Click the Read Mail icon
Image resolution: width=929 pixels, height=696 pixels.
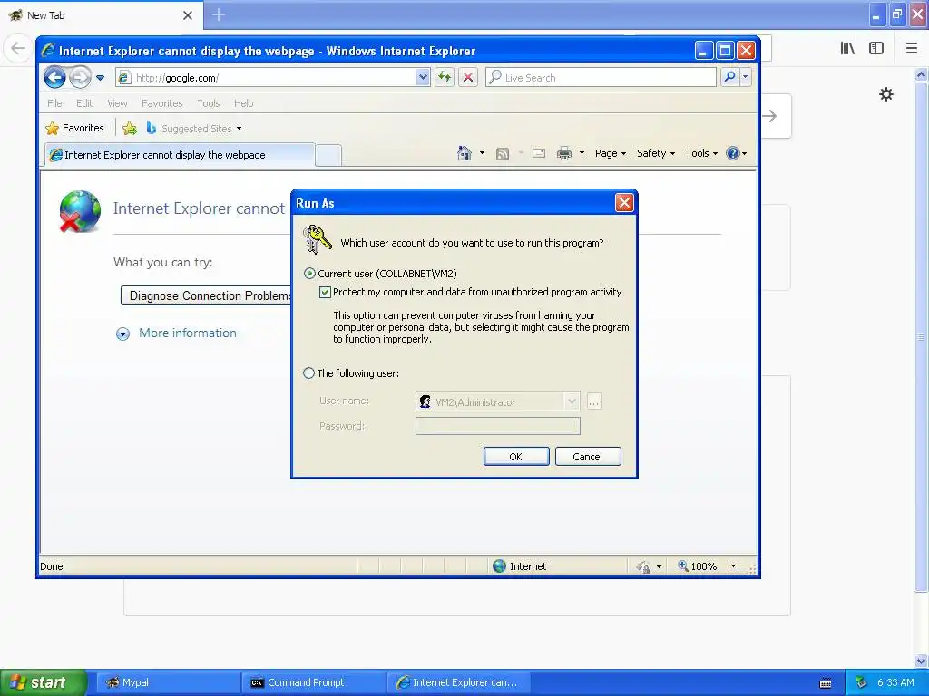539,153
